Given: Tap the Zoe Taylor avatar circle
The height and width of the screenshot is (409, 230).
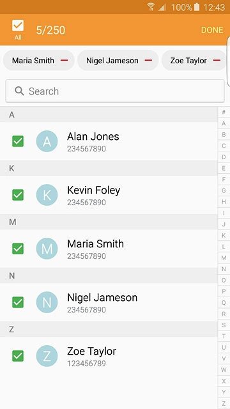Looking at the screenshot, I should (47, 356).
